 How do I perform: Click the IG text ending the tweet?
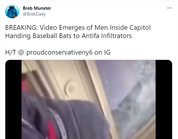(107, 53)
